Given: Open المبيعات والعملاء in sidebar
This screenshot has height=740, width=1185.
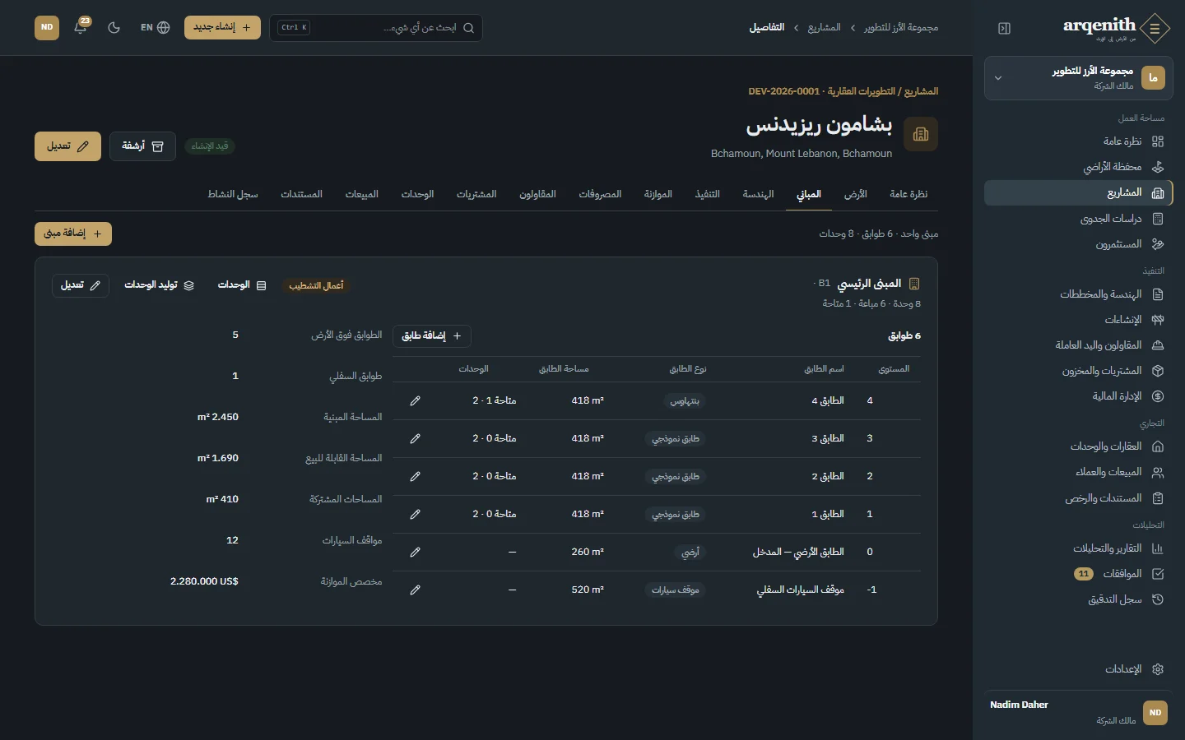Looking at the screenshot, I should tap(1079, 472).
